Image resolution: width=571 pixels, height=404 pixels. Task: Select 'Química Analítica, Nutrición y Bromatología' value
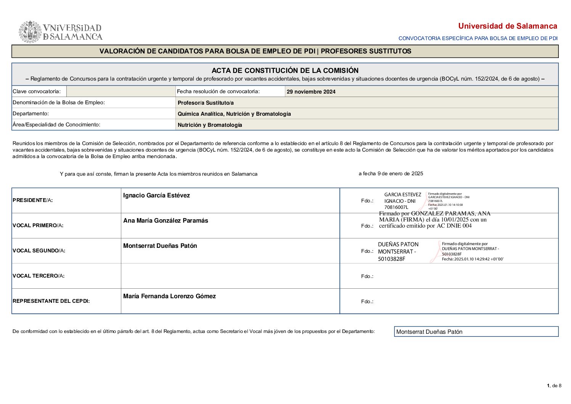234,114
